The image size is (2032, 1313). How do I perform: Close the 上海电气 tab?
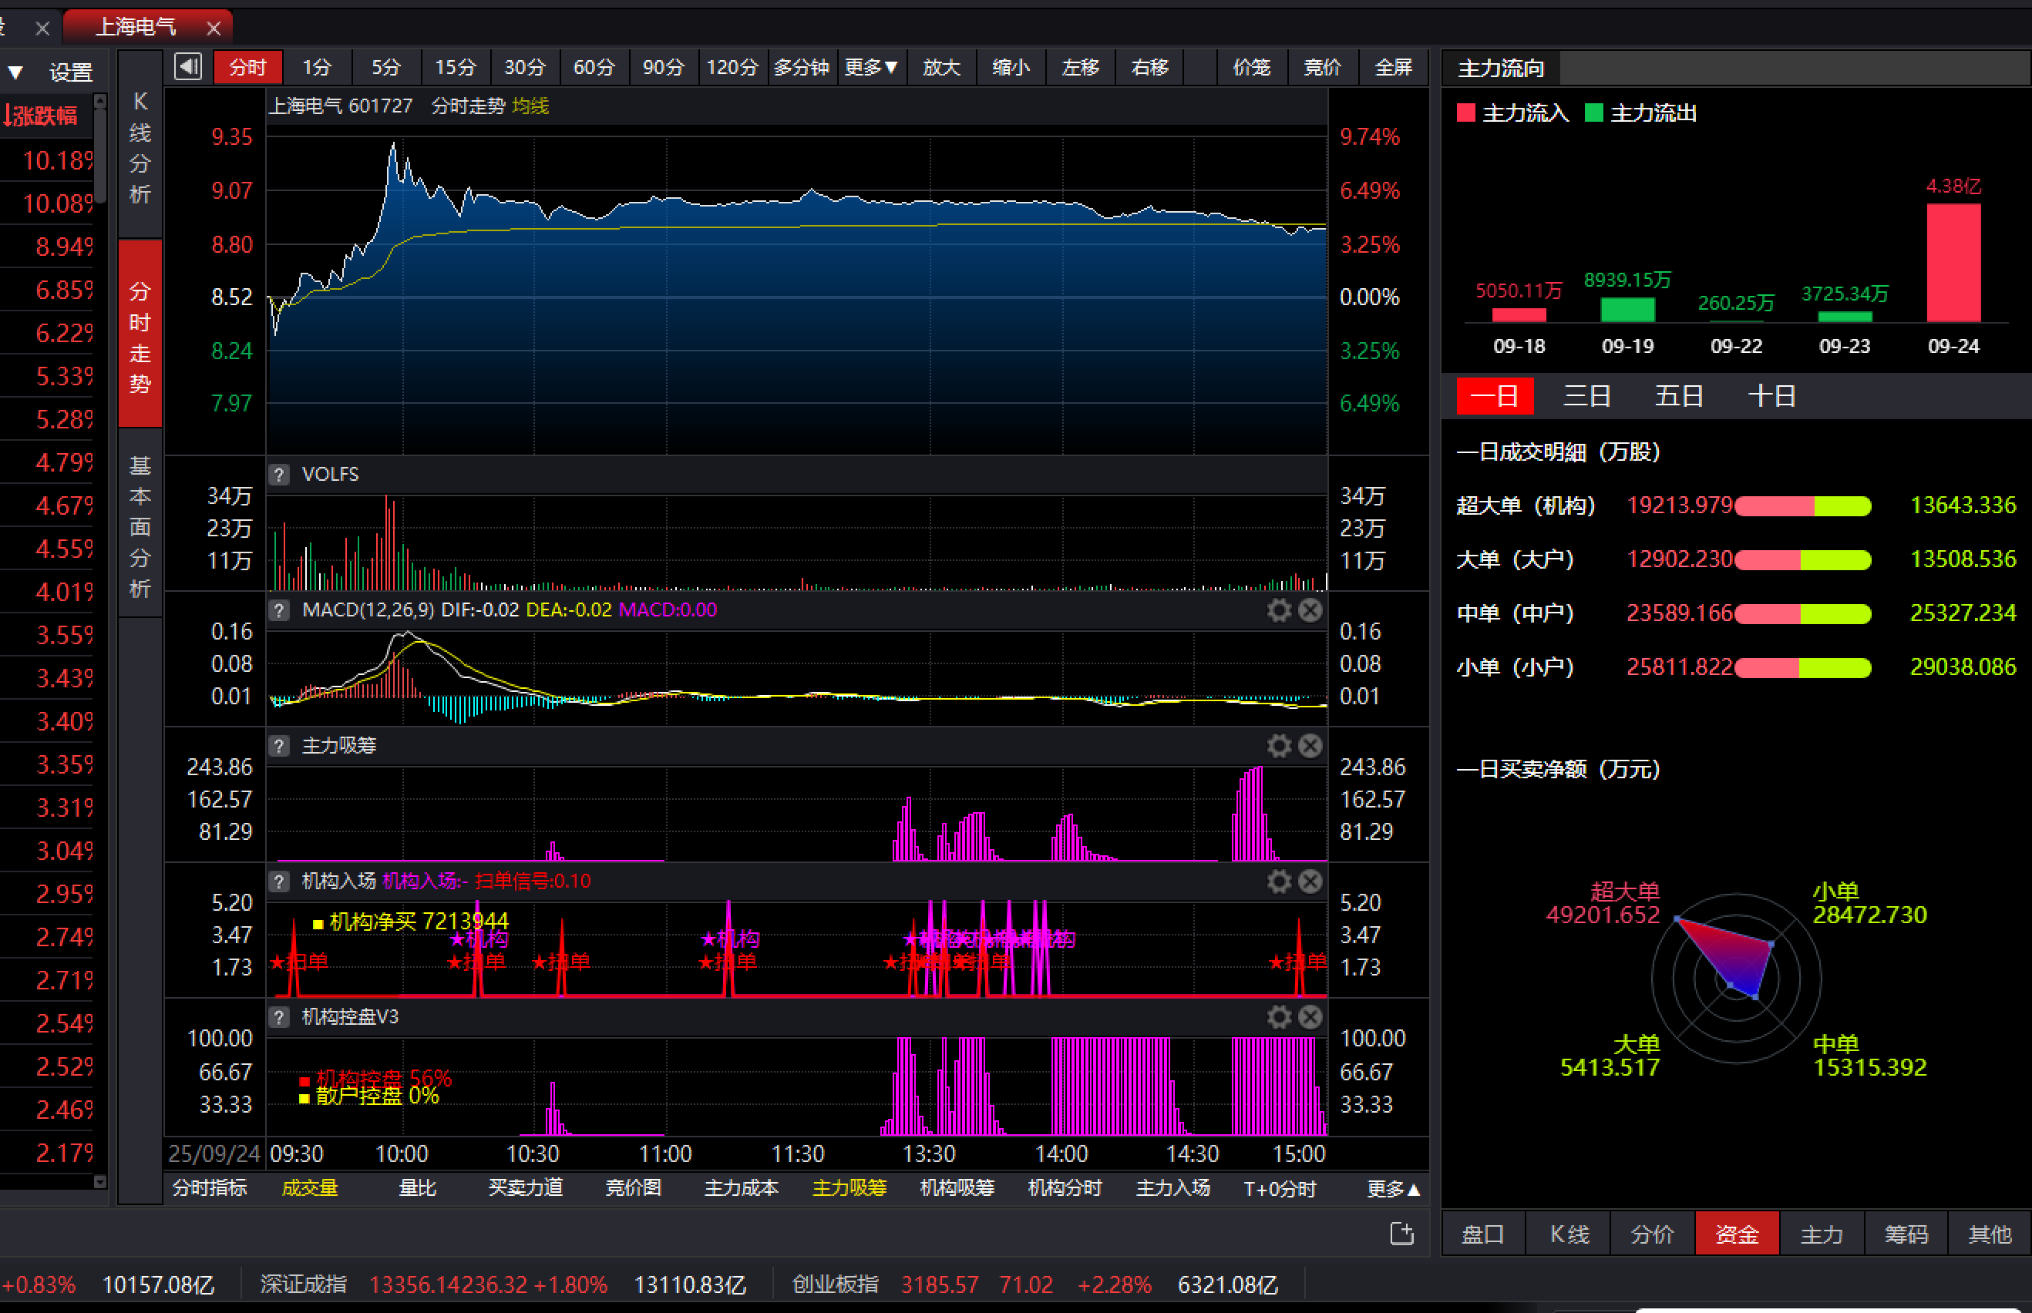click(x=214, y=29)
